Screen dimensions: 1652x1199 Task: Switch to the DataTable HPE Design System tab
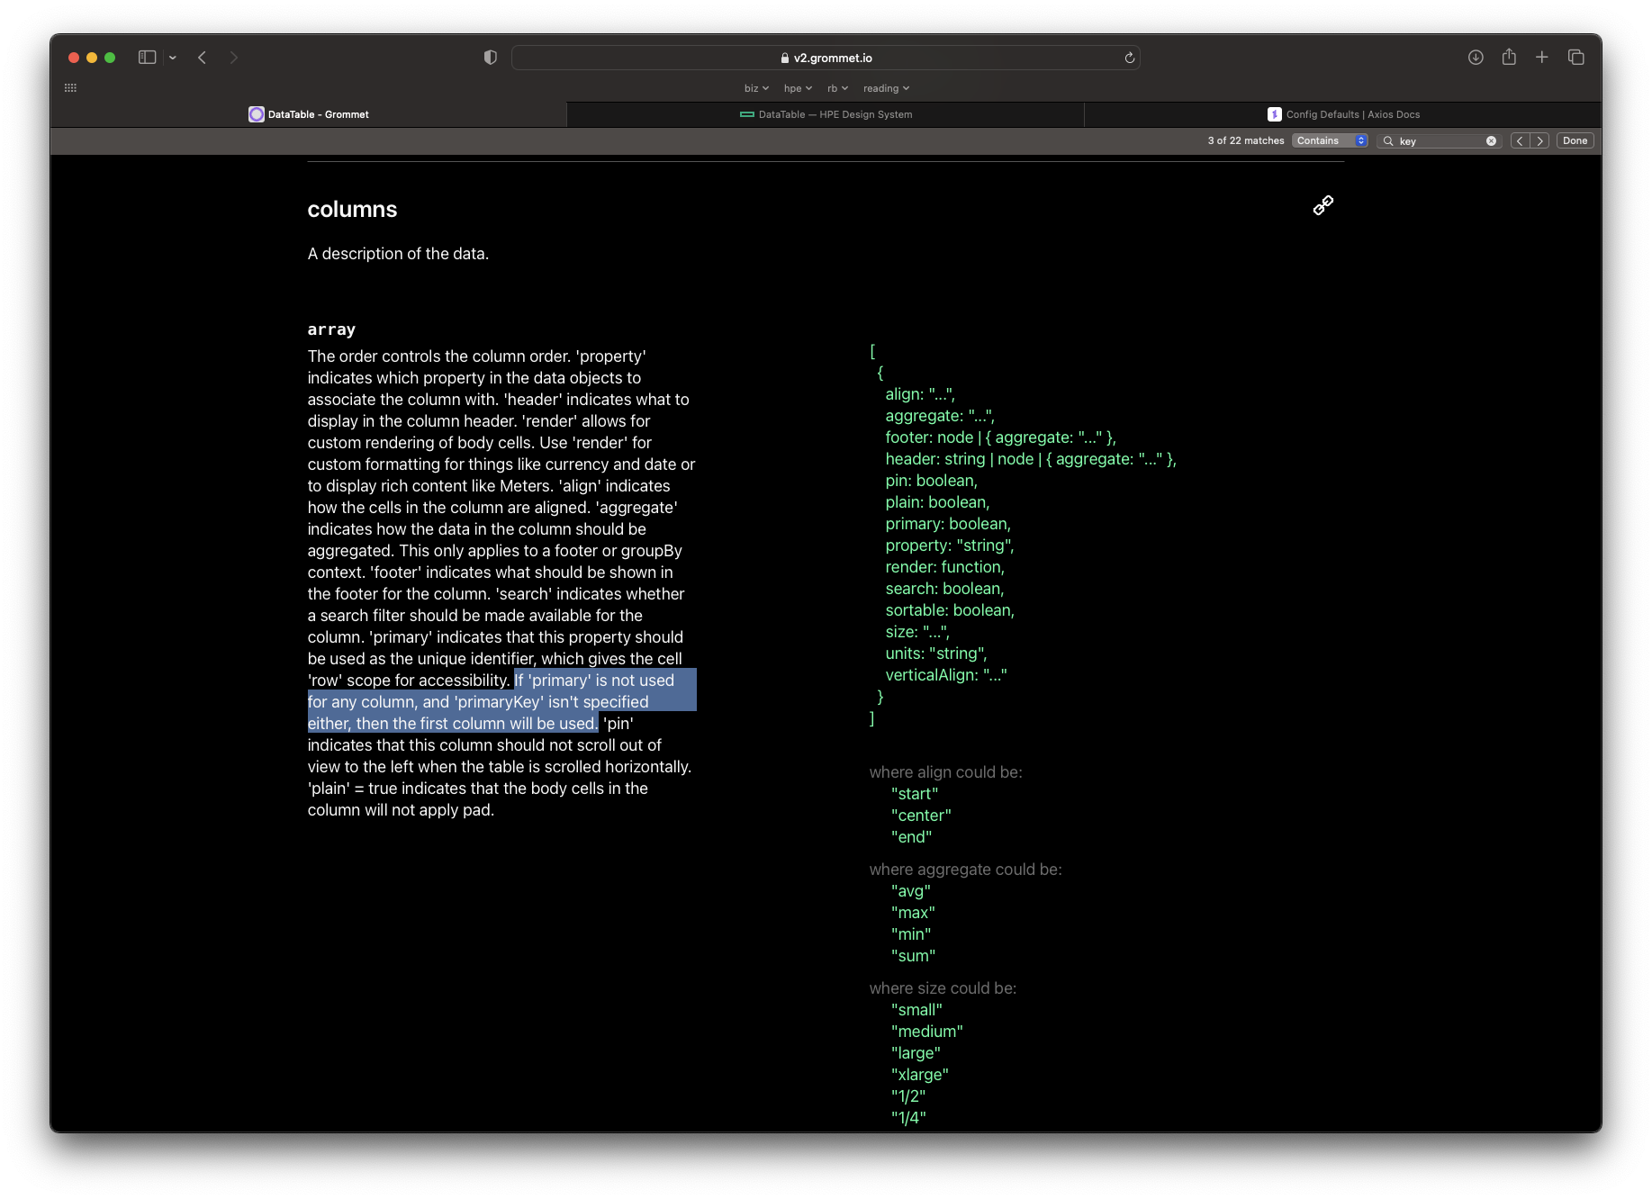[826, 114]
